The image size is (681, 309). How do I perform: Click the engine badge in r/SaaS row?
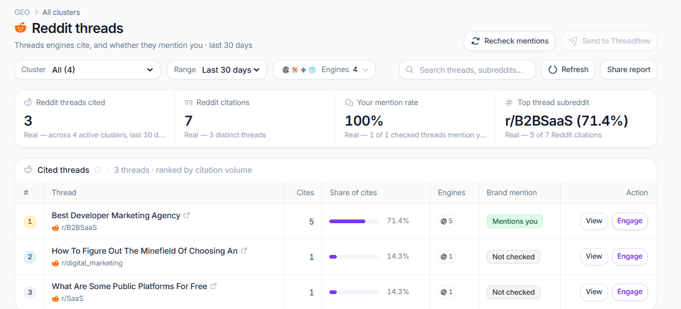446,292
